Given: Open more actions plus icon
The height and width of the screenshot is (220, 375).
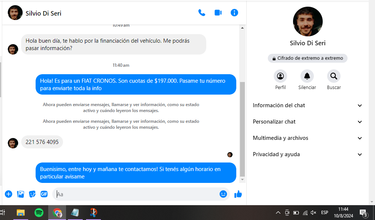Looking at the screenshot, I should (x=9, y=194).
